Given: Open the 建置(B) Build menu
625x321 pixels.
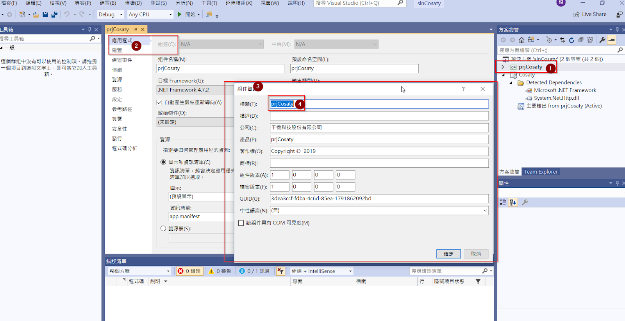Looking at the screenshot, I should [108, 3].
